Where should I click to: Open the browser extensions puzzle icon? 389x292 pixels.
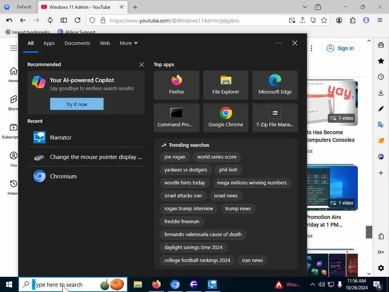[x=353, y=21]
